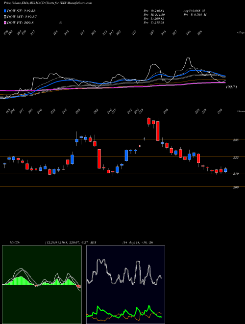Click the 'Pre H: 214.30' value
The height and width of the screenshot is (324, 245).
154,14
